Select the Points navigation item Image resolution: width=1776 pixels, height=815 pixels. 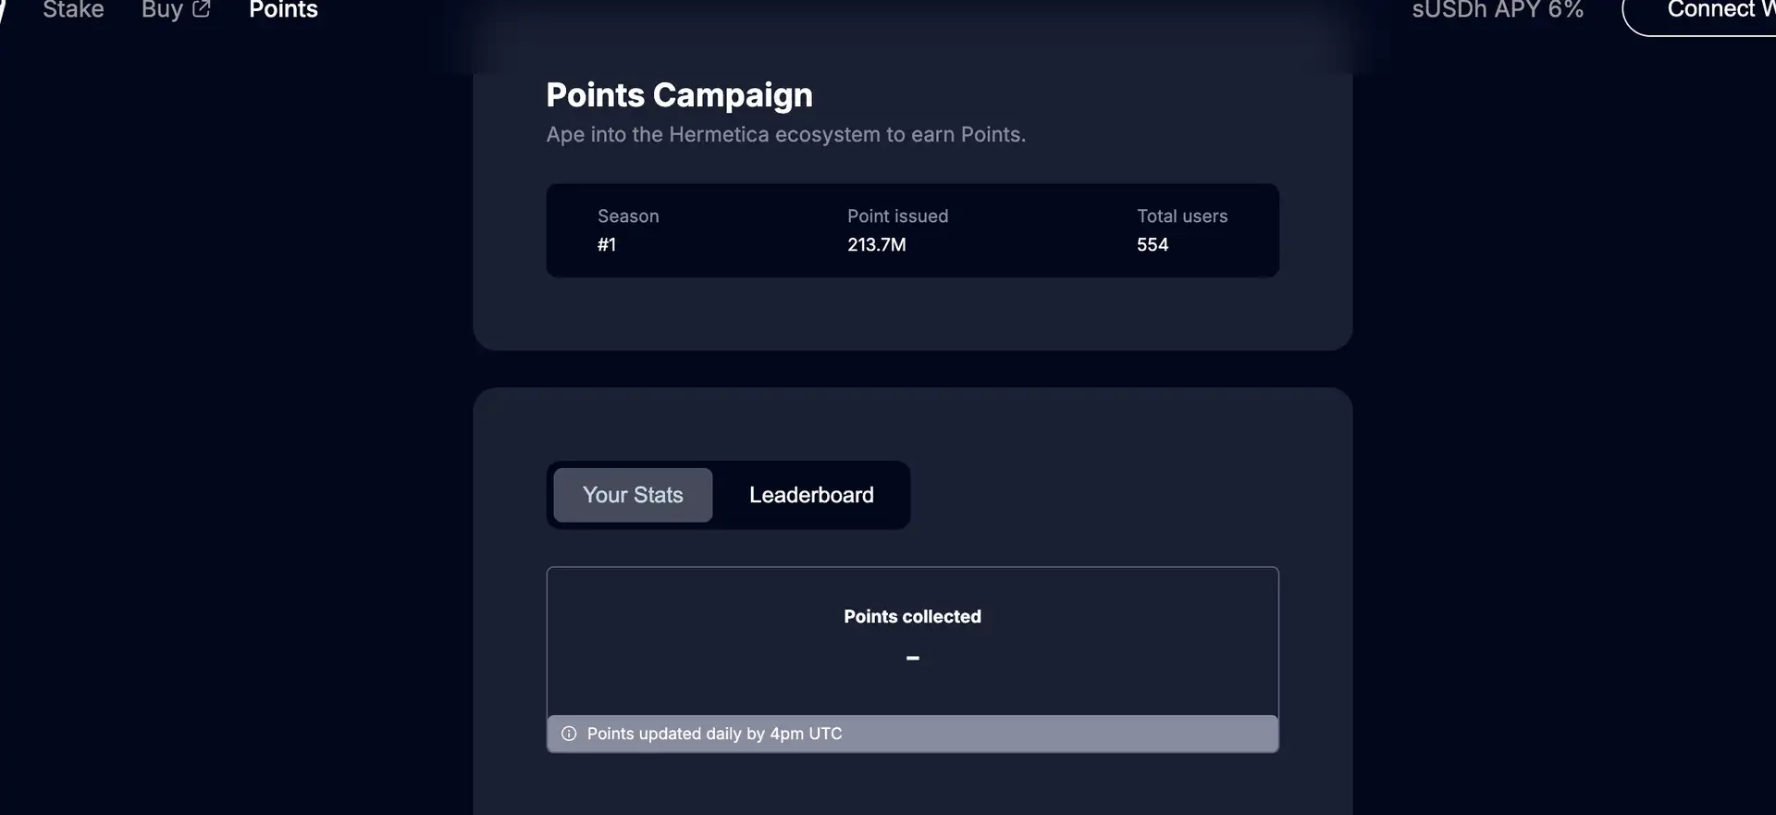click(283, 9)
